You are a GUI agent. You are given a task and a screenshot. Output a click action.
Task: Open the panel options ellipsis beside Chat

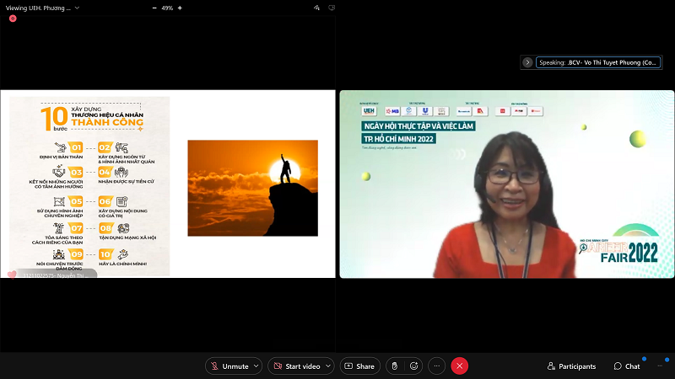(x=660, y=366)
